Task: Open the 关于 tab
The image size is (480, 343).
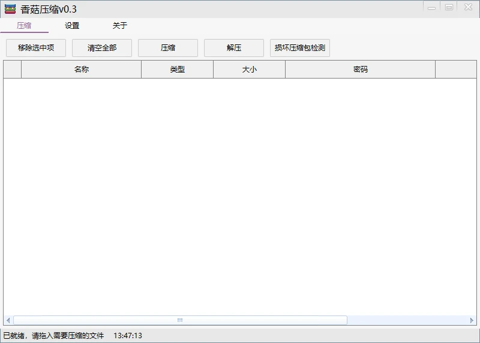Action: (120, 26)
